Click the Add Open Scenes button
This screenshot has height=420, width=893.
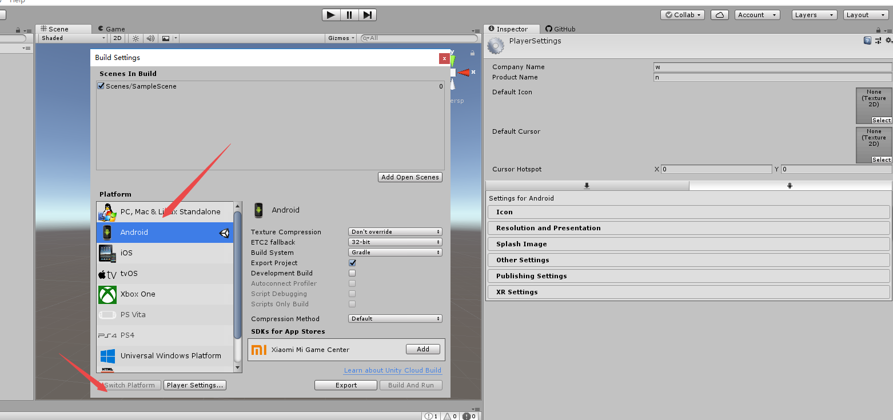pyautogui.click(x=410, y=177)
